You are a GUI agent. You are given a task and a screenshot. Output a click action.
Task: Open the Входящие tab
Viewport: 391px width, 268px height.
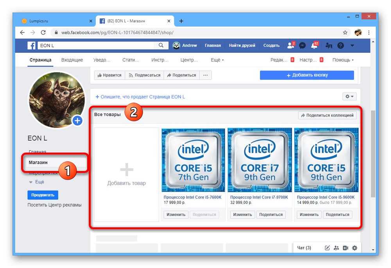pyautogui.click(x=72, y=60)
